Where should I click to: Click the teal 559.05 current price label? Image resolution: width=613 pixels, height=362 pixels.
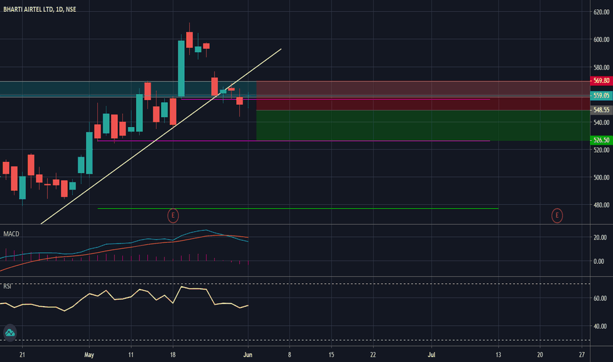(x=601, y=95)
